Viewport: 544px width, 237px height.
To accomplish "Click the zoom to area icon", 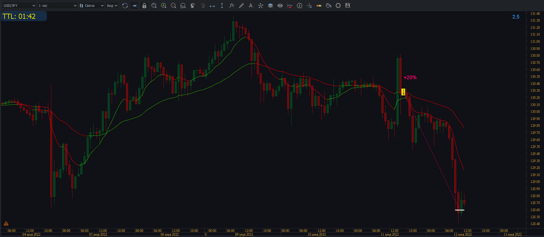I will tap(183, 5).
